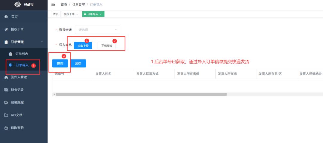Switch to the 订单导入 page tab
The height and width of the screenshot is (143, 323).
pyautogui.click(x=93, y=14)
